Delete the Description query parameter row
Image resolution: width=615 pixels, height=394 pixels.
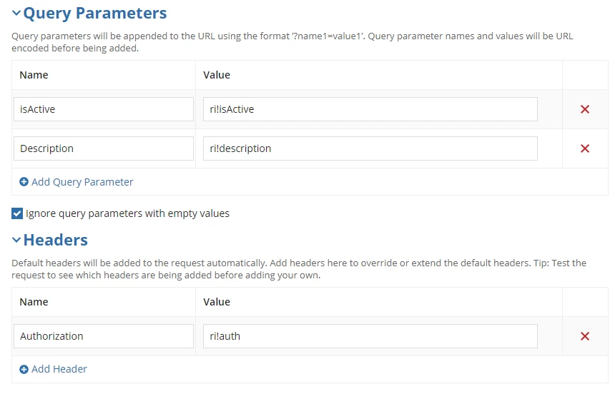(585, 148)
